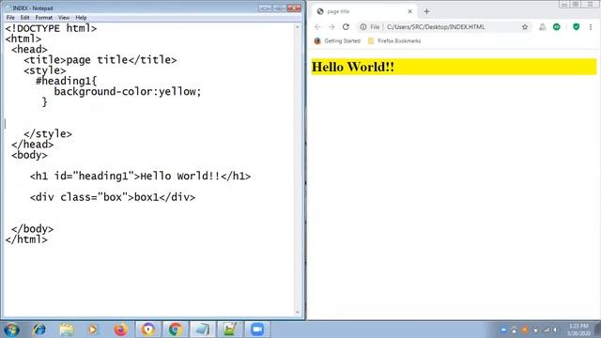The width and height of the screenshot is (601, 338).
Task: Open Notepad's Format menu
Action: 44,18
